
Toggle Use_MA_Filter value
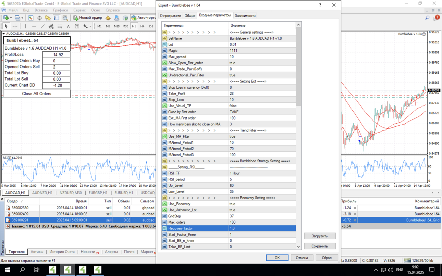click(262, 136)
